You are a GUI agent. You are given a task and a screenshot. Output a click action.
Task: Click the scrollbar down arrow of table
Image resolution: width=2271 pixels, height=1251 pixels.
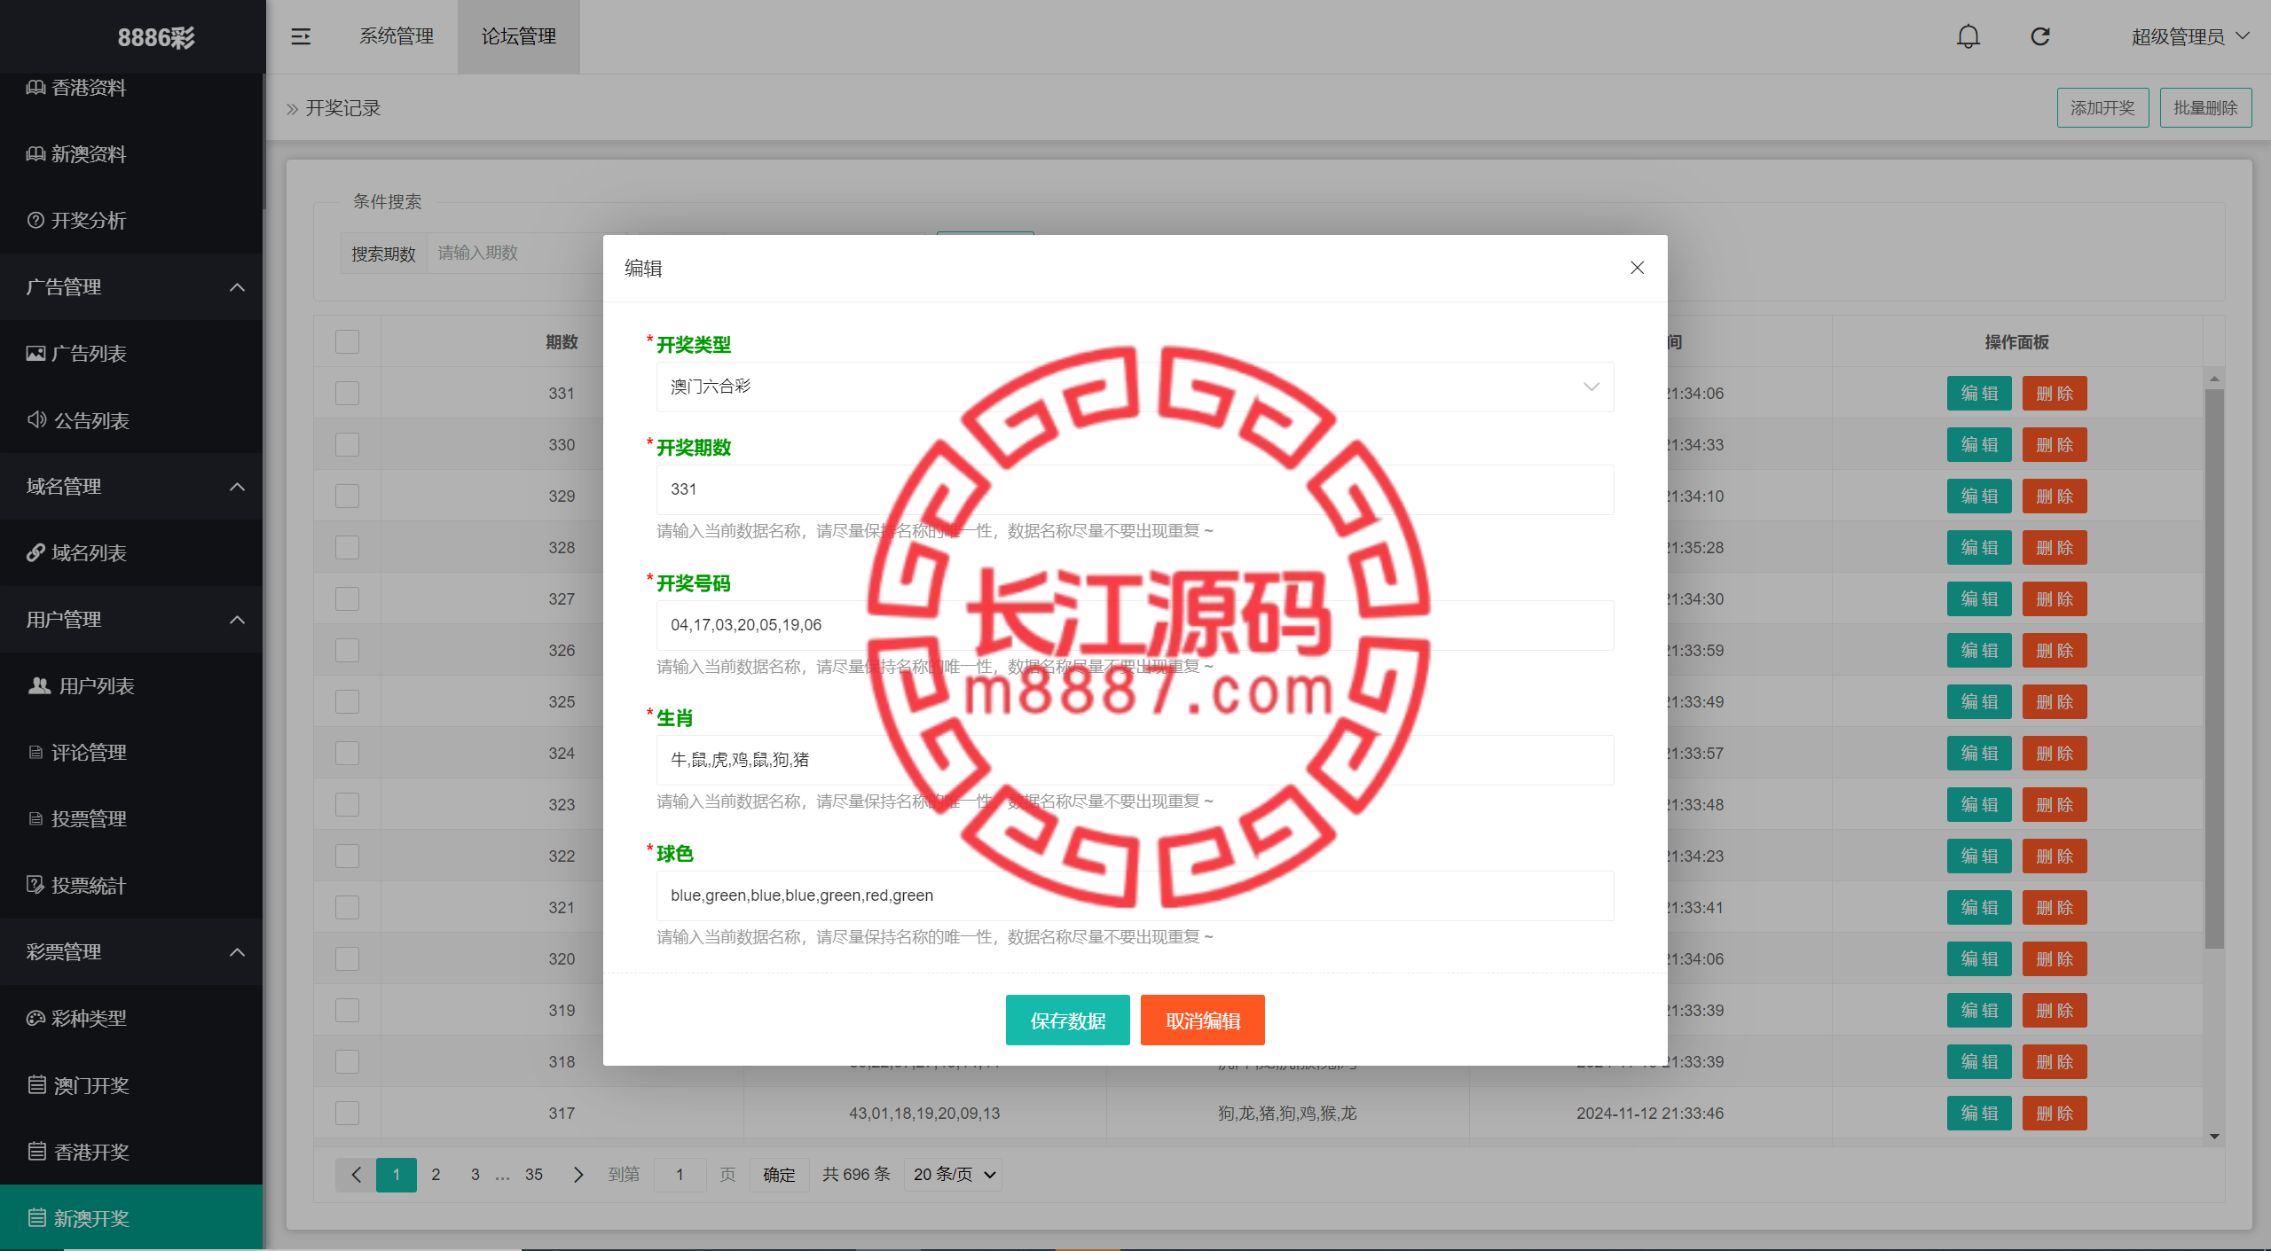pos(2214,1136)
